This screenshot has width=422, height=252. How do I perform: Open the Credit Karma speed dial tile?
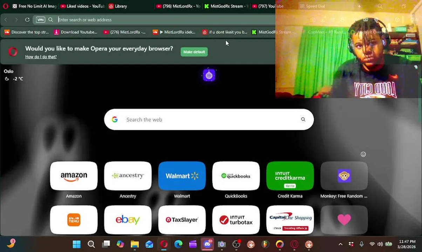click(290, 176)
